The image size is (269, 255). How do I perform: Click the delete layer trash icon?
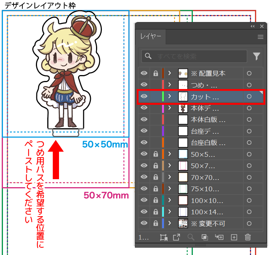pos(248,237)
